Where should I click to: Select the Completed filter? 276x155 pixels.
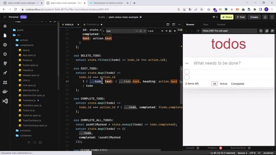(238, 84)
